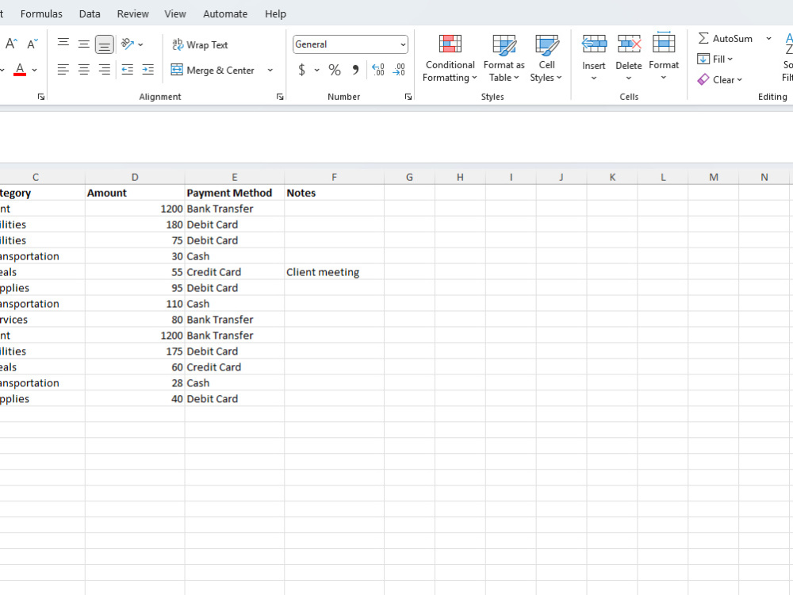This screenshot has width=793, height=595.
Task: Open Cell Styles gallery
Action: (546, 58)
